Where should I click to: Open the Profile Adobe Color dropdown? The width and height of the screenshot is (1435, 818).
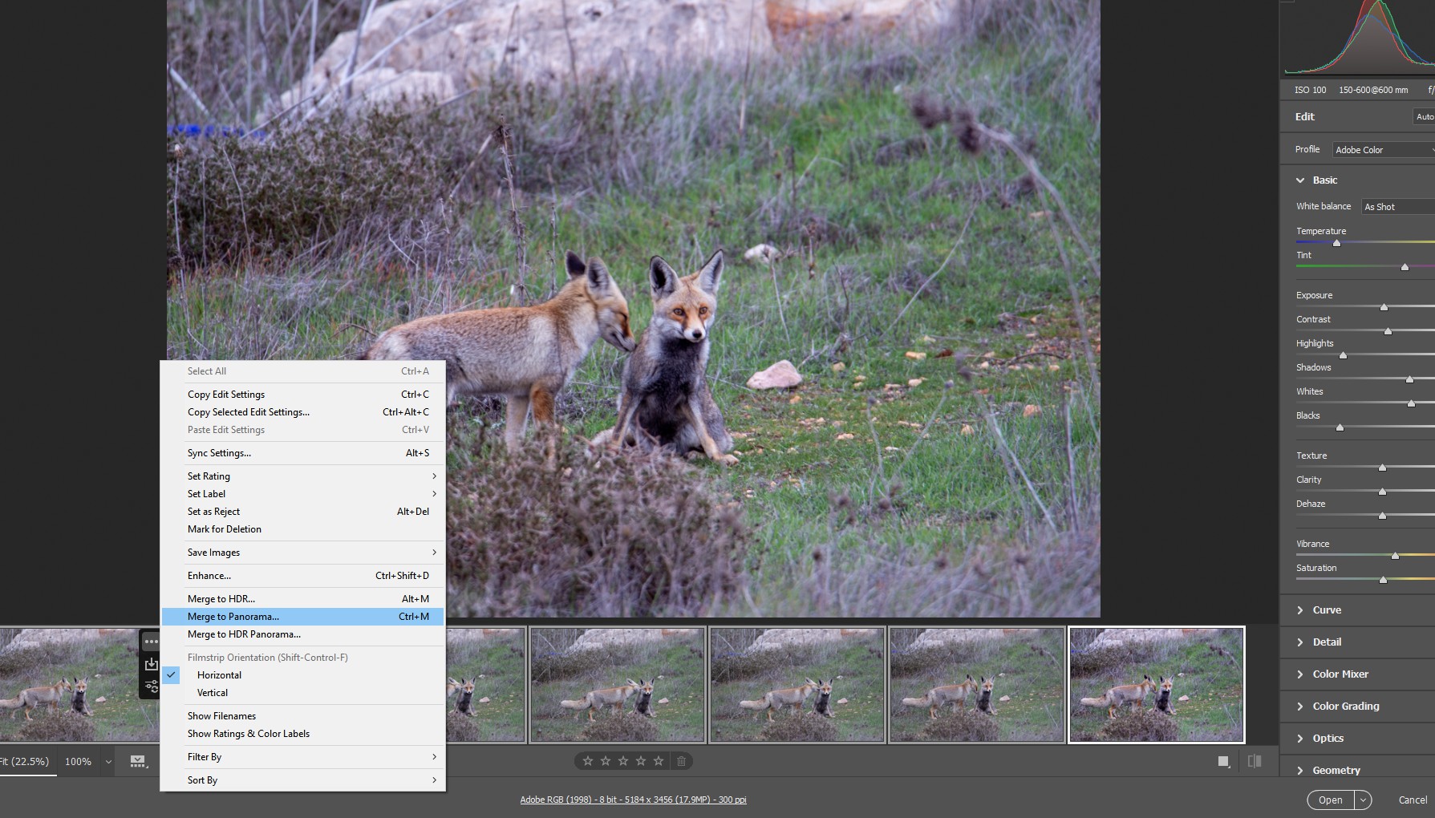(1384, 150)
